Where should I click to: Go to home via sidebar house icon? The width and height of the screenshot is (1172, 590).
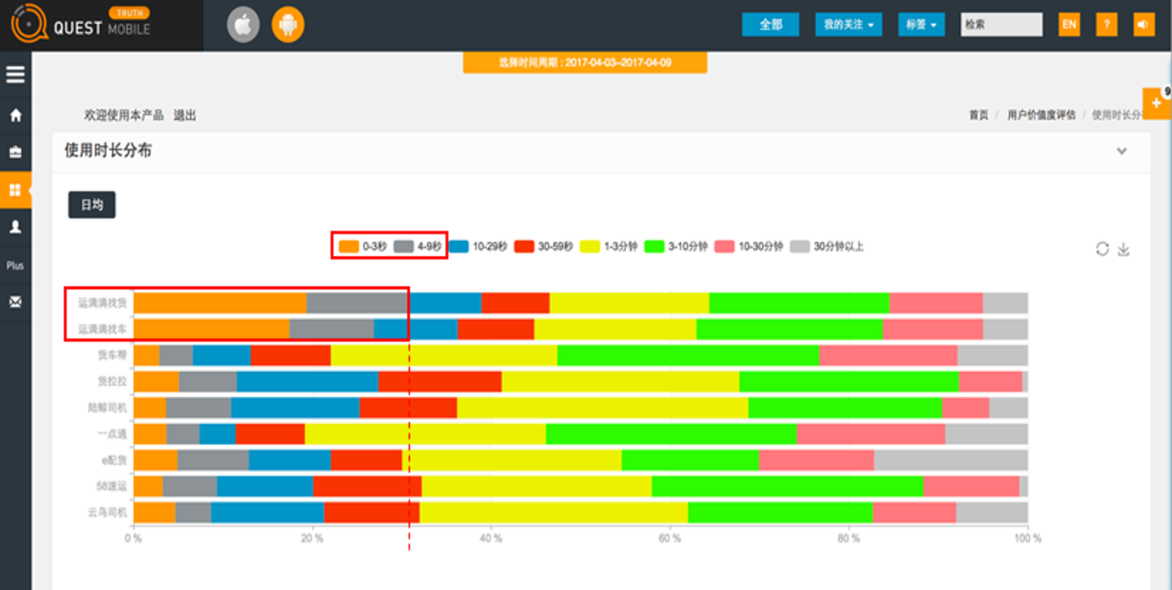pyautogui.click(x=15, y=115)
